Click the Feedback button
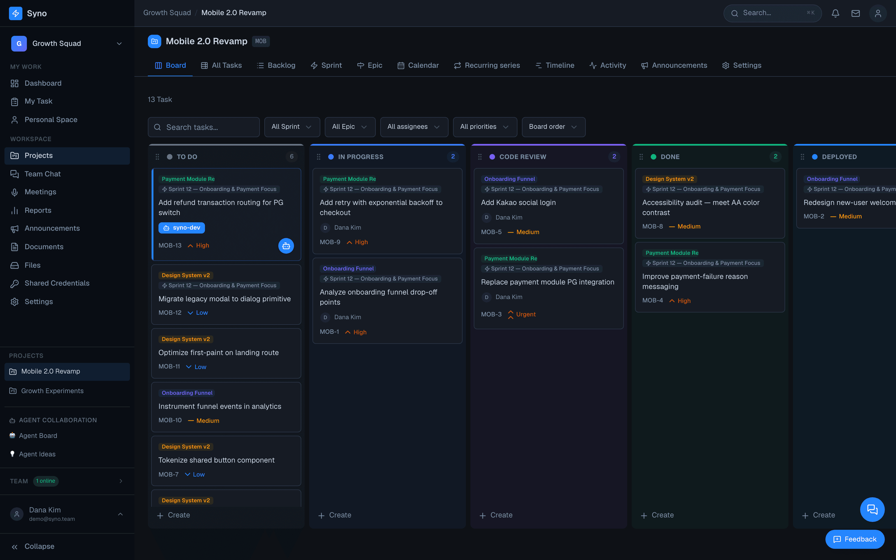Viewport: 896px width, 560px height. pyautogui.click(x=855, y=539)
